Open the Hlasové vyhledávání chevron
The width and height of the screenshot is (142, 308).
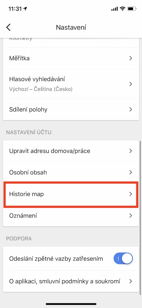tap(130, 84)
